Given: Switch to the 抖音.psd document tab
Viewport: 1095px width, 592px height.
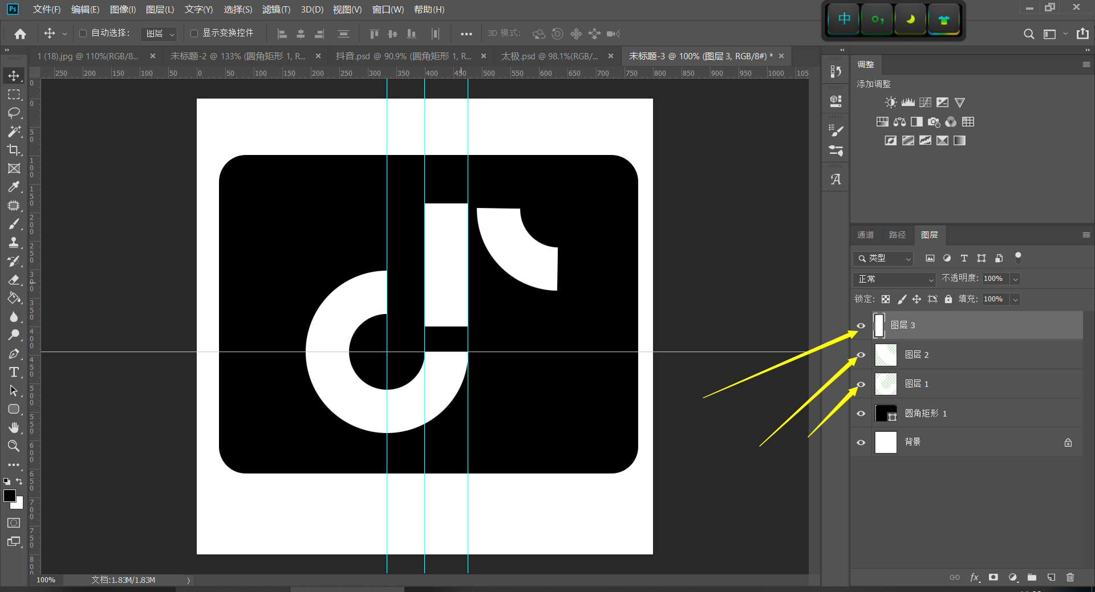Looking at the screenshot, I should point(403,56).
